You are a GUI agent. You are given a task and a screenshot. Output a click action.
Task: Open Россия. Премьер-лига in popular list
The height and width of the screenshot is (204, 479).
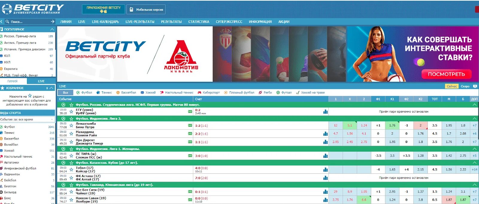pyautogui.click(x=20, y=36)
